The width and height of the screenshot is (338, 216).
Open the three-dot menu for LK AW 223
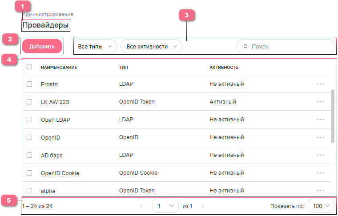click(320, 102)
